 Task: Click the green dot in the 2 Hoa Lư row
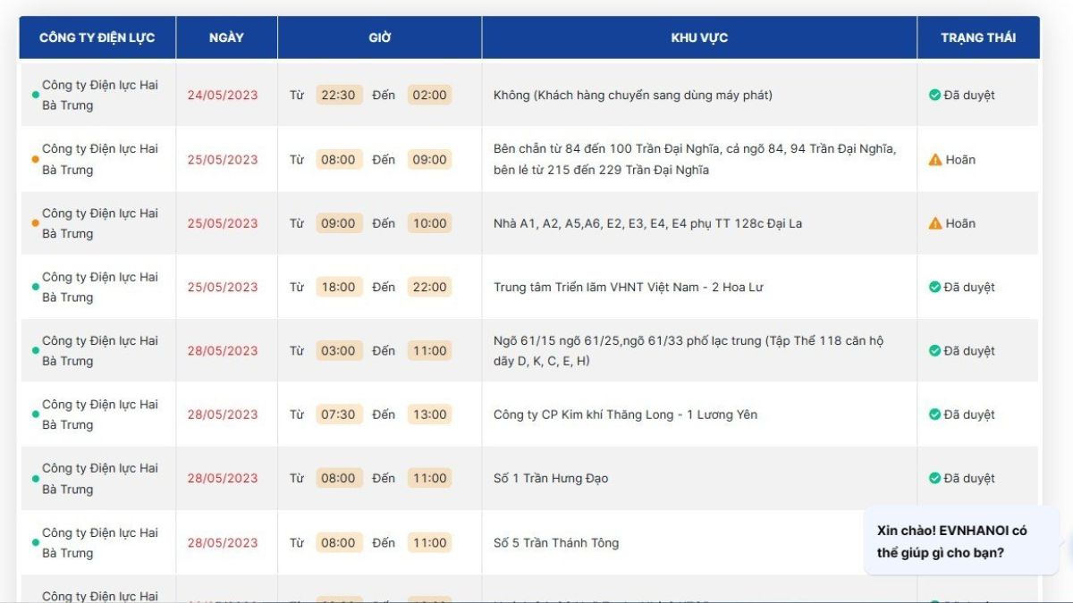pos(36,287)
